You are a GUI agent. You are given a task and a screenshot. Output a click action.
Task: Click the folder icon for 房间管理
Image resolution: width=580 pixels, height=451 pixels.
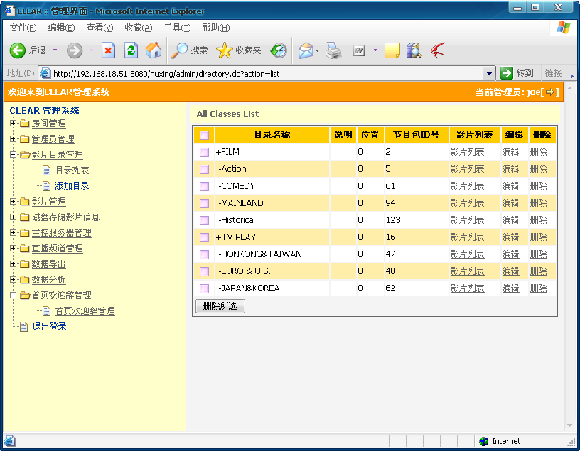click(x=24, y=124)
